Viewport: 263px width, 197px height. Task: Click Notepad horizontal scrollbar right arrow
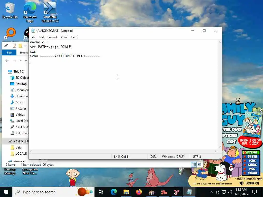click(215, 151)
